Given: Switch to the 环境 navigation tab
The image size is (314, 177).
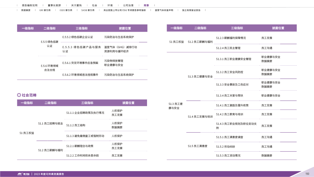Looking at the screenshot, I should coord(110,5).
